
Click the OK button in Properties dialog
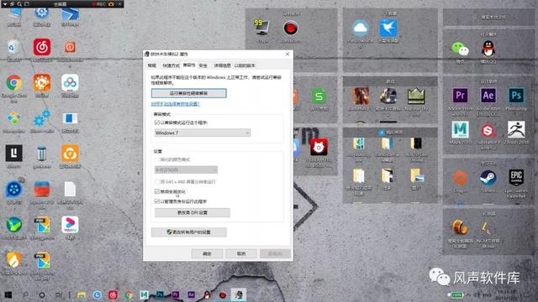[207, 253]
